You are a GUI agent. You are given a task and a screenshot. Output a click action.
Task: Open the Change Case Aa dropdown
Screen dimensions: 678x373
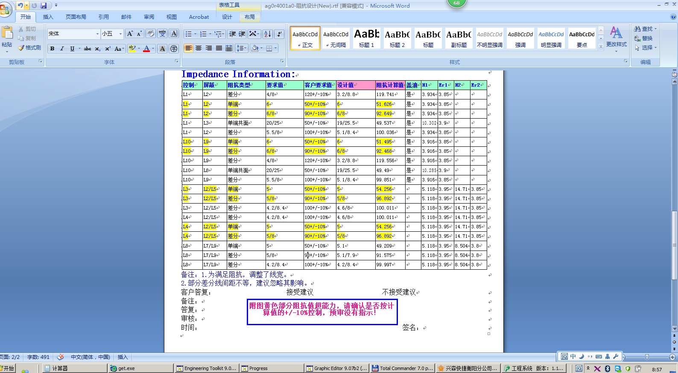[x=119, y=49]
